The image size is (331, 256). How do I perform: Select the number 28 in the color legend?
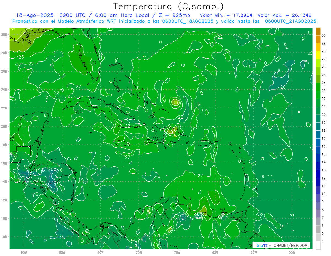(324, 51)
